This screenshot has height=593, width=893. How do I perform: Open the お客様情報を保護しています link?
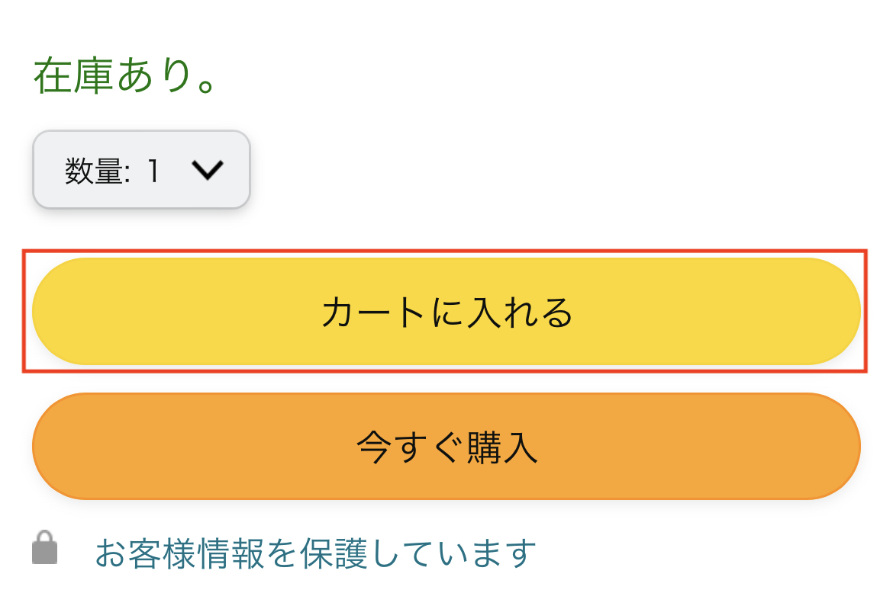[314, 553]
